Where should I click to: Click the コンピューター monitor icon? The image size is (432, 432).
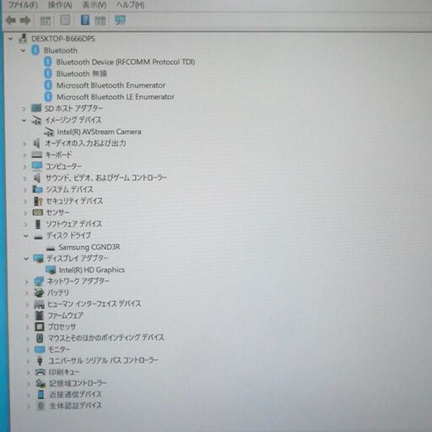(37, 166)
